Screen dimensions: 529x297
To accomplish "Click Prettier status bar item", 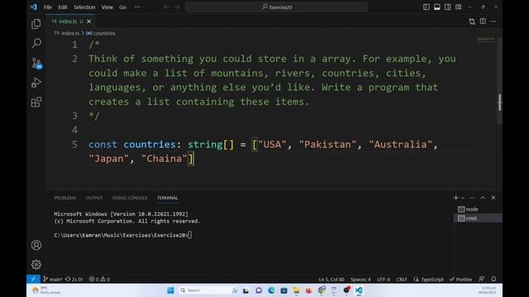I will pos(460,279).
